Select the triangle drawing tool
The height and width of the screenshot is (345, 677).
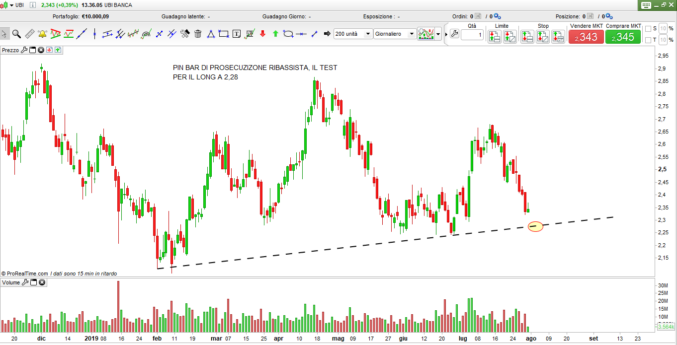tap(211, 34)
